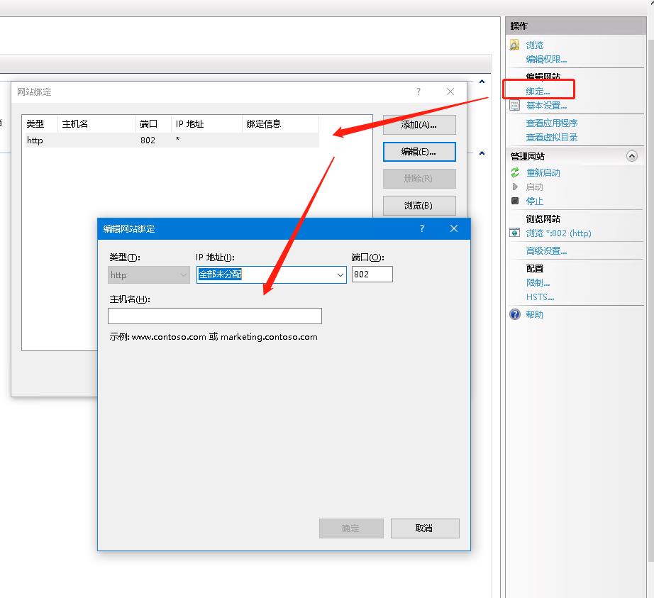Image resolution: width=654 pixels, height=598 pixels.
Task: Click the 浏览 explore folder icon in actions pane
Action: pyautogui.click(x=514, y=45)
